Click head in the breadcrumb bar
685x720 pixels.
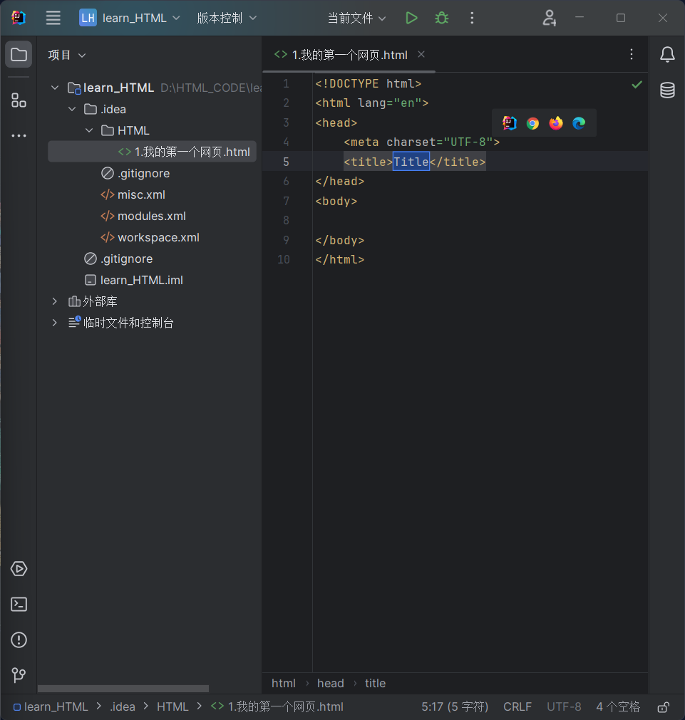(x=330, y=683)
